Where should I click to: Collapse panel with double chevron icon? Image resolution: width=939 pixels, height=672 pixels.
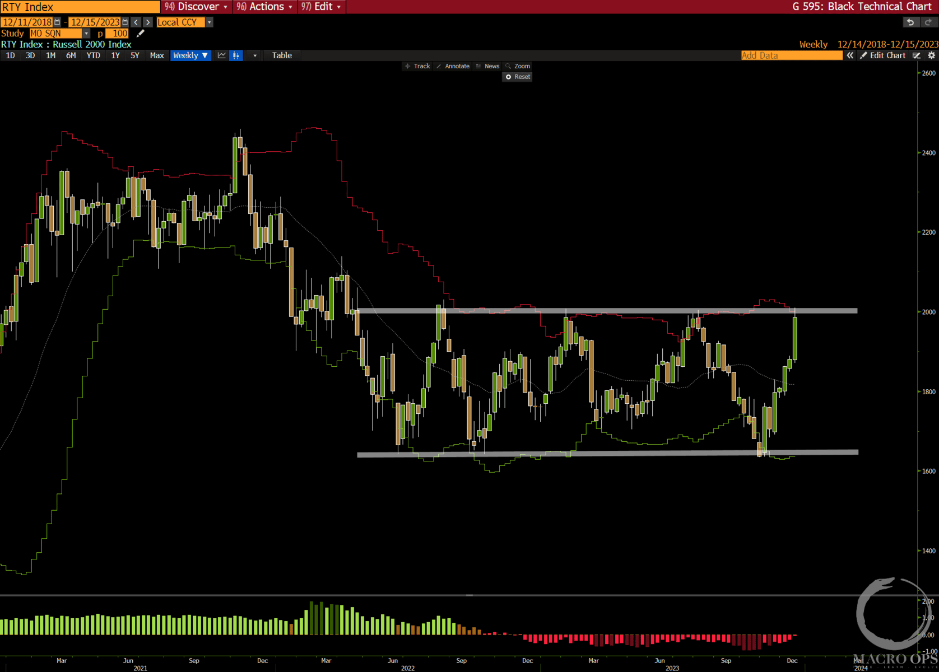click(850, 55)
